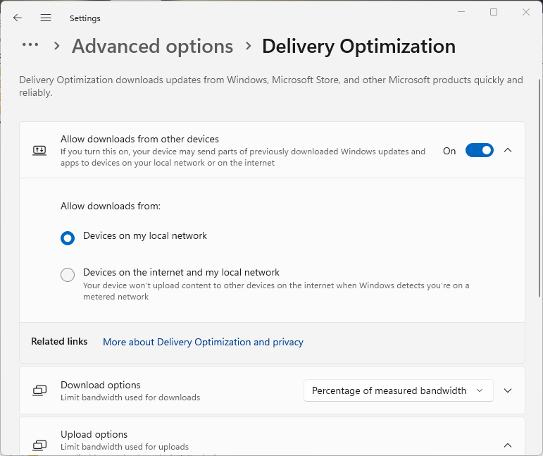The height and width of the screenshot is (456, 543).
Task: Click the Allow downloads device icon
Action: 39,150
